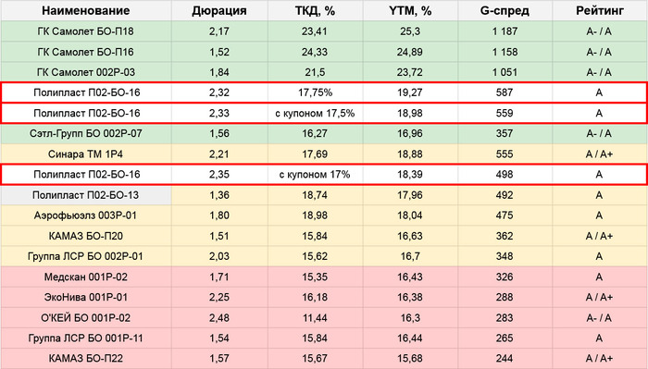
Task: Click the duration value '2,25'
Action: click(x=219, y=297)
